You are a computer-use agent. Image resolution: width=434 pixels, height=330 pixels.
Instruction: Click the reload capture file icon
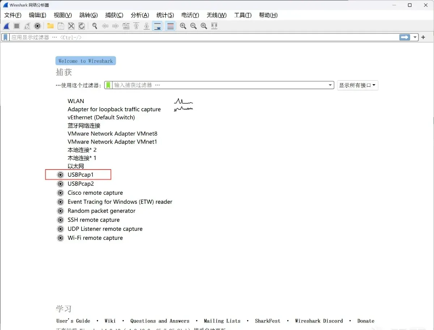pos(82,26)
